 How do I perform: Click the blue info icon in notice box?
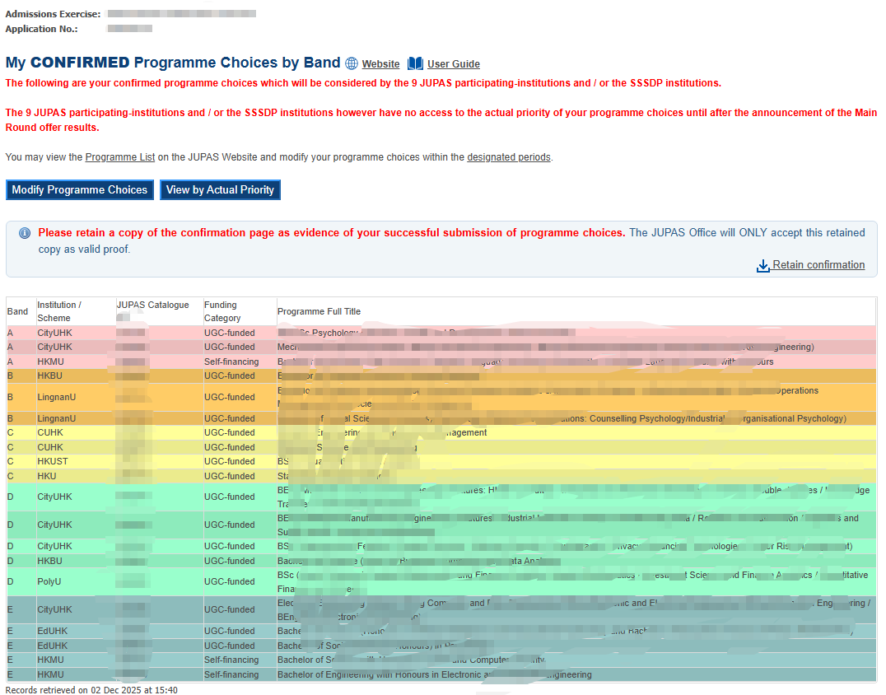(x=25, y=233)
